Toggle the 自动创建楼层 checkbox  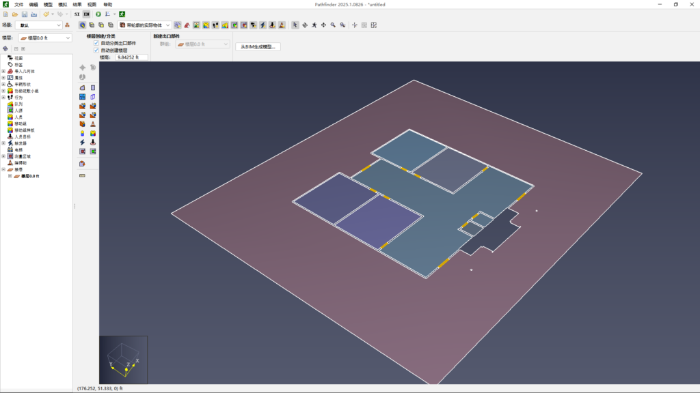(x=96, y=50)
